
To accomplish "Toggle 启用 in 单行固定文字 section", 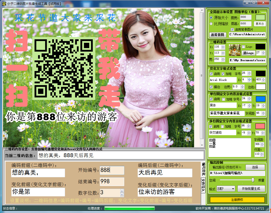I will click(x=211, y=99).
